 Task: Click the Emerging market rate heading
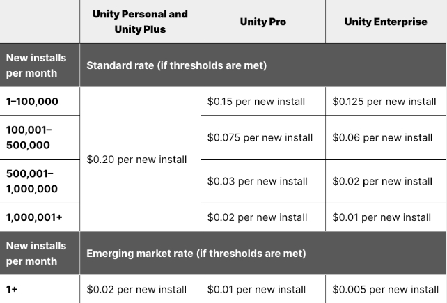196,254
